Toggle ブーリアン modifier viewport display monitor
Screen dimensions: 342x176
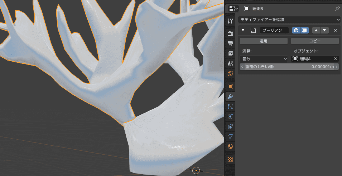pos(304,30)
